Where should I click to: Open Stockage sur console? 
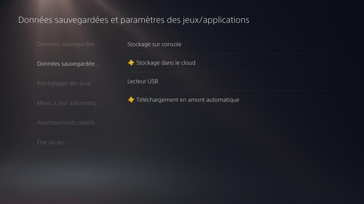pyautogui.click(x=154, y=44)
